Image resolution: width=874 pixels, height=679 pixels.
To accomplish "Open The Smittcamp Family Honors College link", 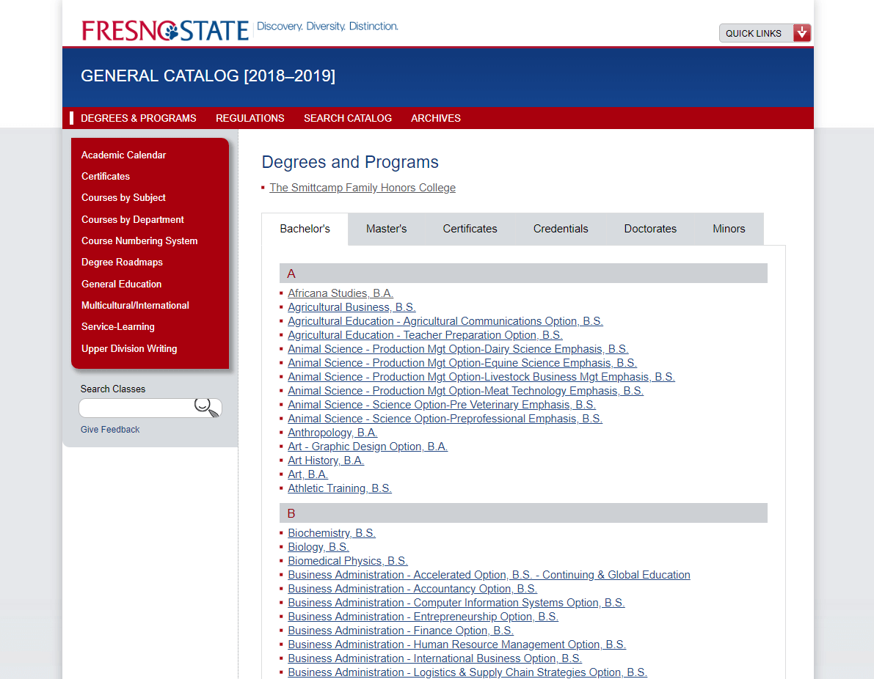I will 362,187.
